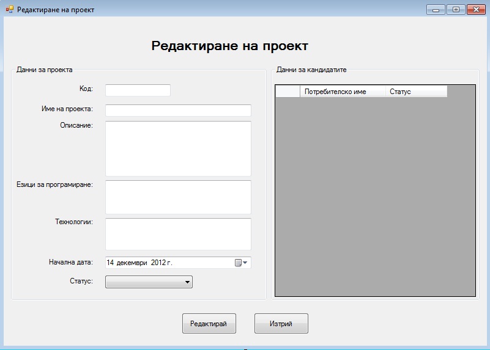Screen dimensions: 490x350
Task: Click the large Редактиране на проект heading
Action: tap(229, 46)
